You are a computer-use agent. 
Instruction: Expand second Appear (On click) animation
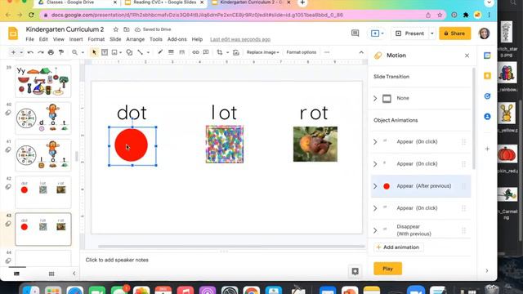[375, 164]
